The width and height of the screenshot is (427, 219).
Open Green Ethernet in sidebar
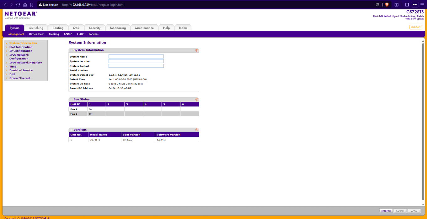pos(20,78)
